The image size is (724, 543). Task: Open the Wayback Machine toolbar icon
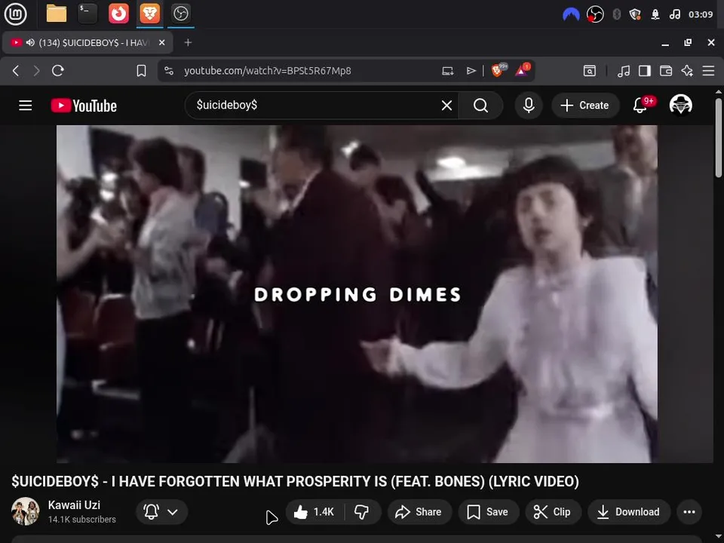click(590, 71)
